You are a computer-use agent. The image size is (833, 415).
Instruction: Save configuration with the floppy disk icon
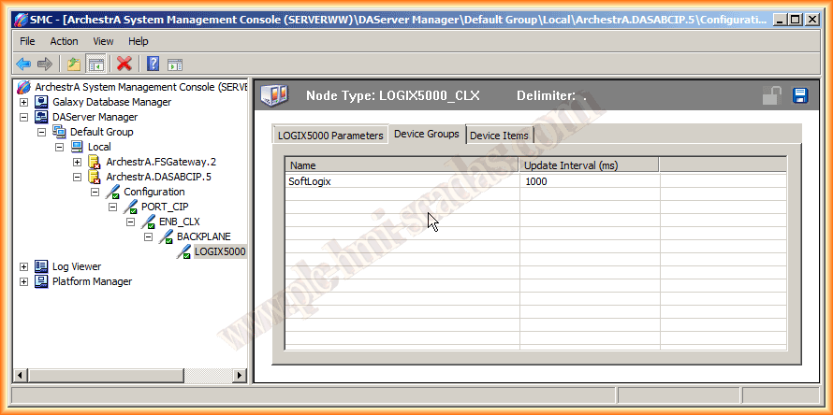(800, 95)
